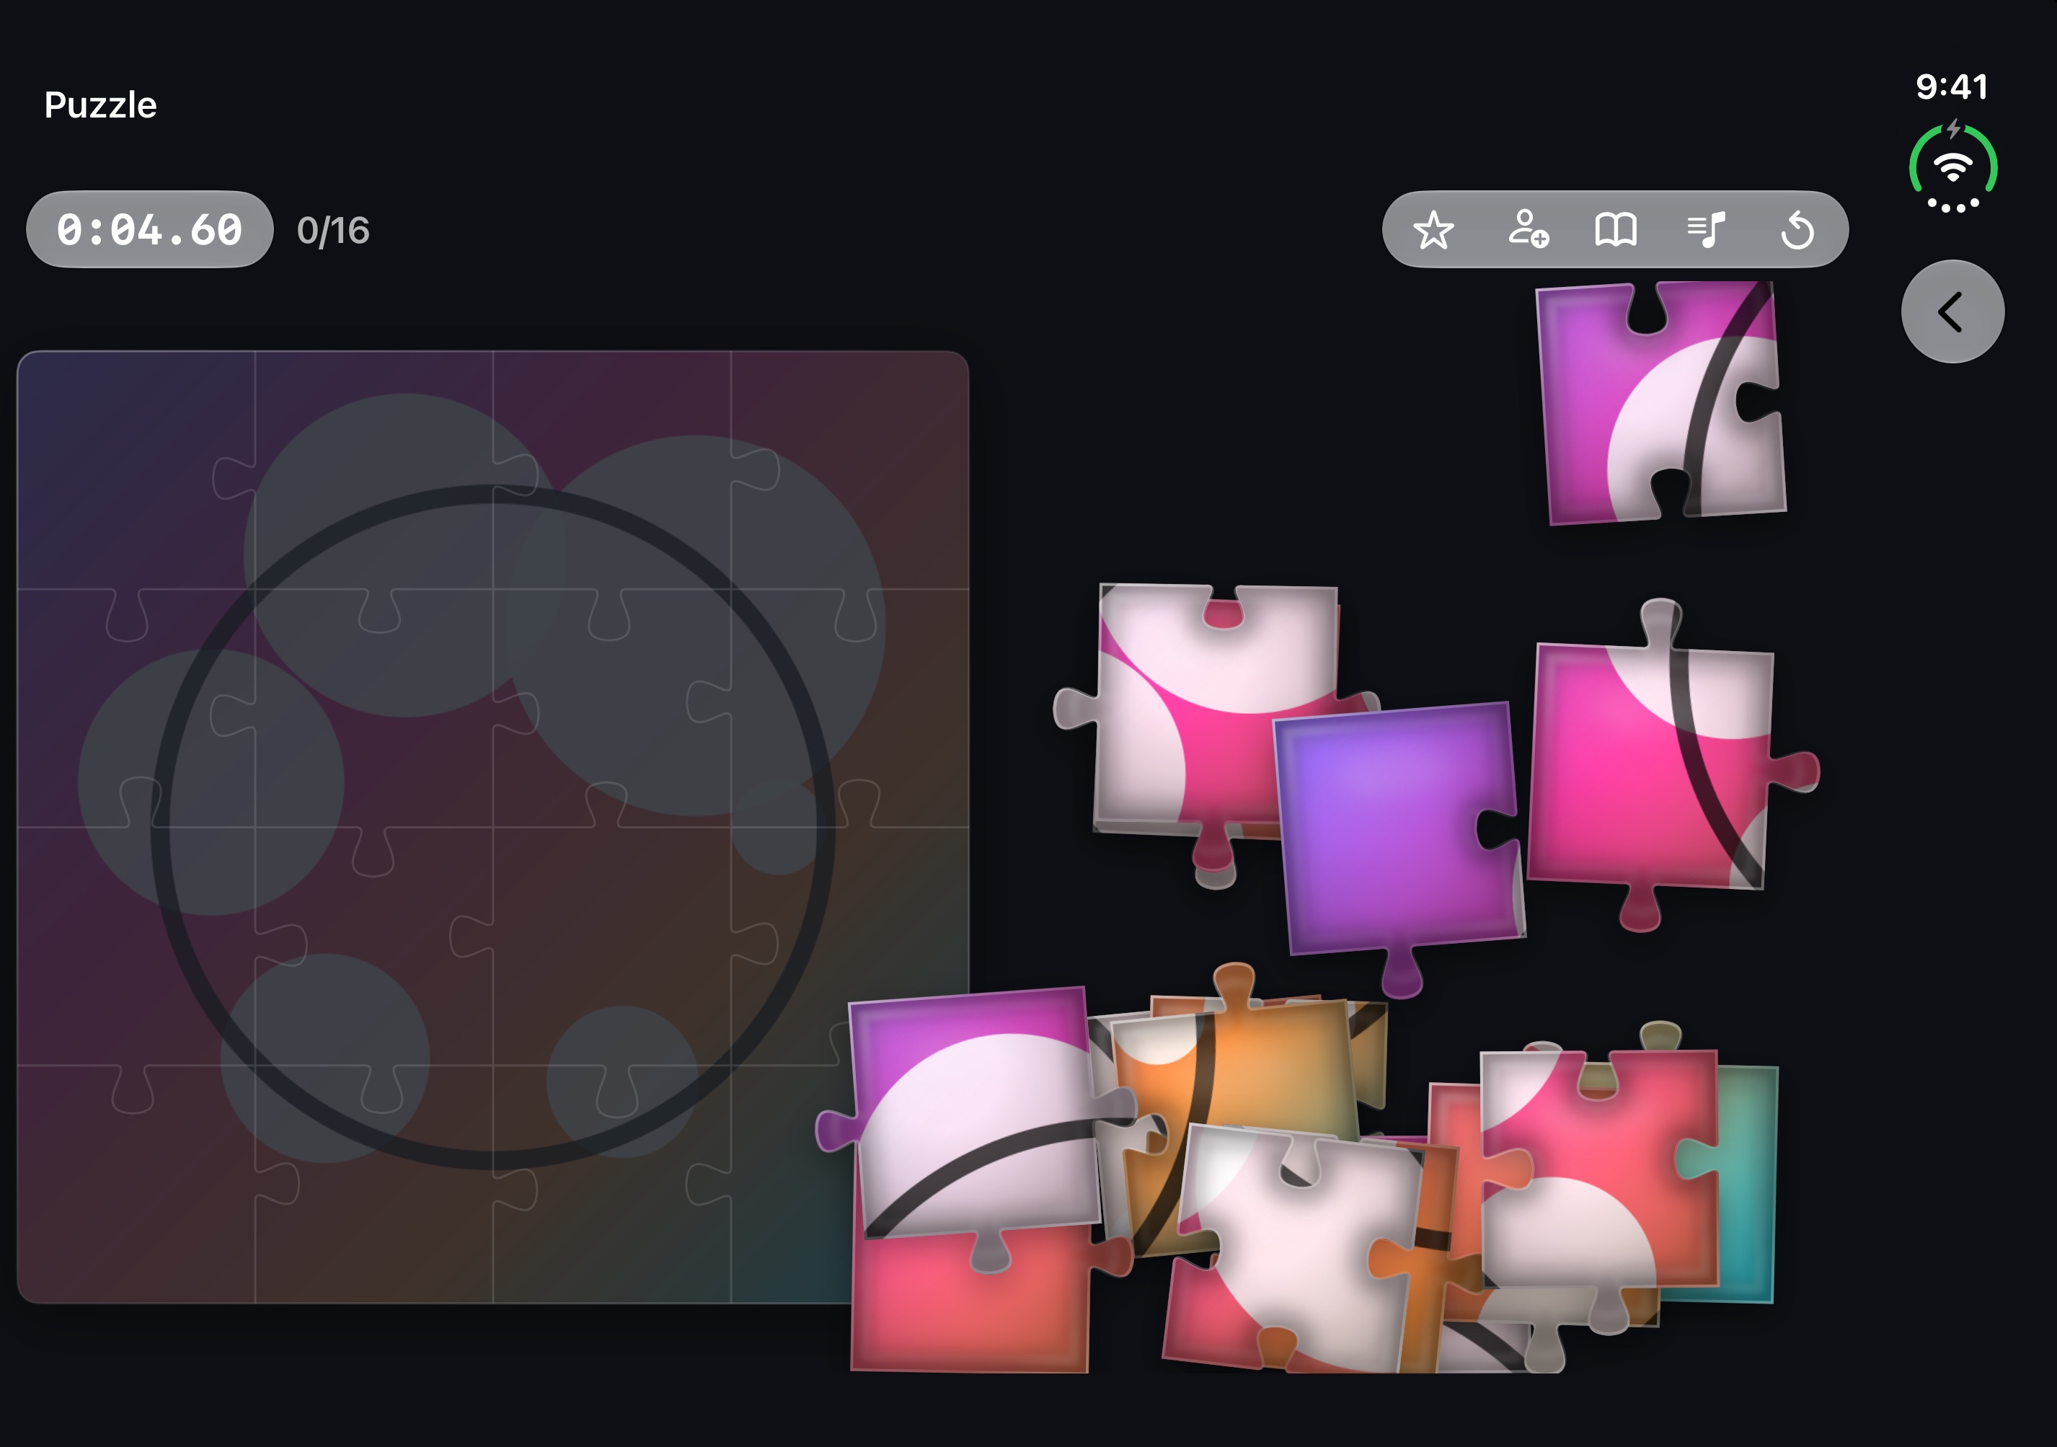Open the add player icon
The height and width of the screenshot is (1447, 2057).
pyautogui.click(x=1526, y=229)
